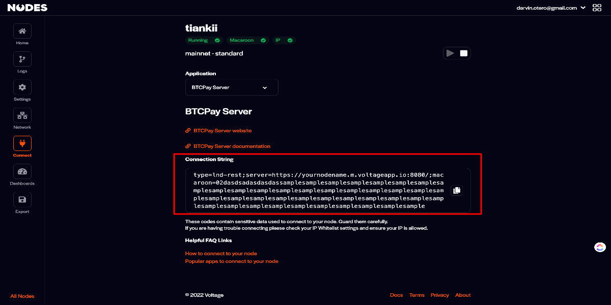Go to All Nodes
This screenshot has width=611, height=305.
pos(22,296)
